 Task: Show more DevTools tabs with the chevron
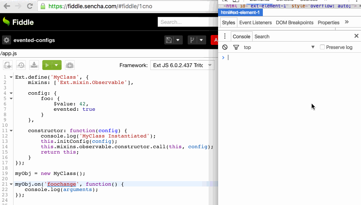tap(347, 22)
